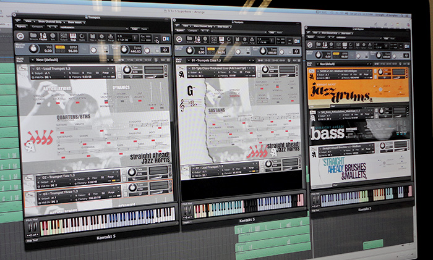Select 33-48 page tab in left multi rack
Screen dimensions: 433x260
[139, 60]
